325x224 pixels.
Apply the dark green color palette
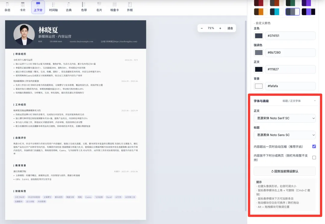(x=293, y=3)
